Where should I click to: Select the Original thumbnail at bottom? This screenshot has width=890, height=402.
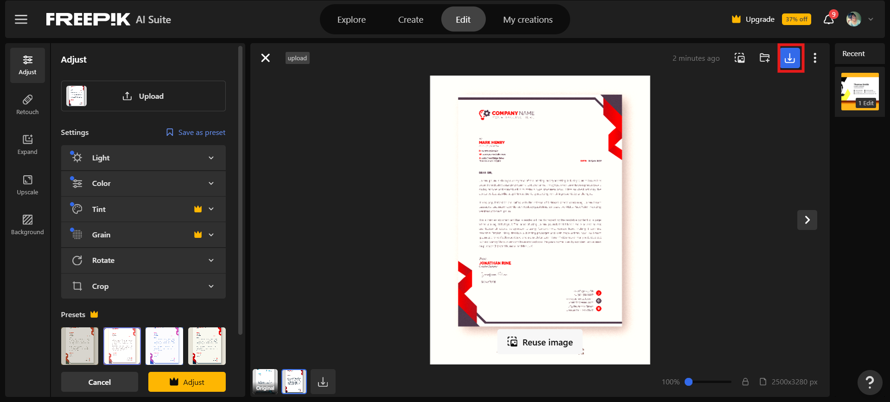265,382
